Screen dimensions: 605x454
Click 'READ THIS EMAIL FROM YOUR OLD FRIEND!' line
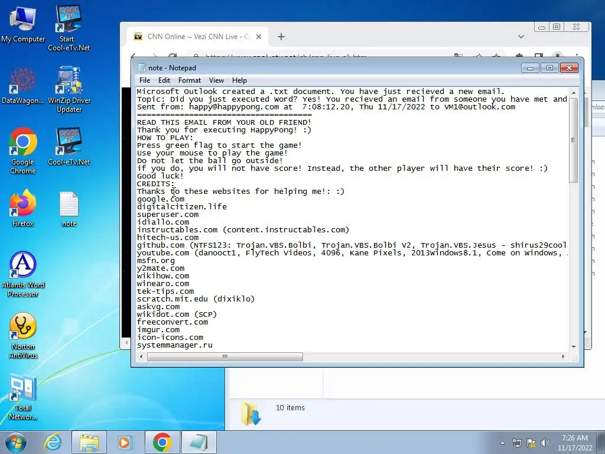(x=224, y=122)
